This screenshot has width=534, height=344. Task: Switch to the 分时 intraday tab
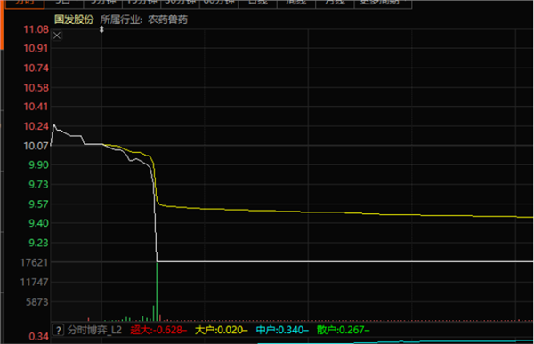coord(25,3)
